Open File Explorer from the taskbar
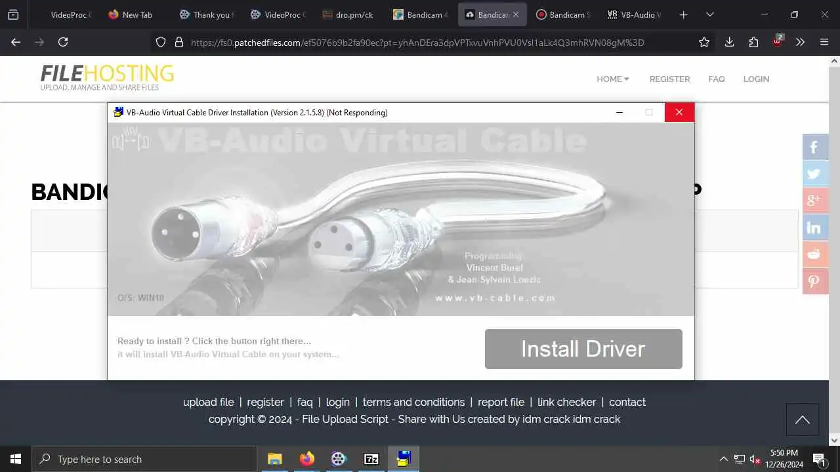This screenshot has height=472, width=840. (x=274, y=459)
